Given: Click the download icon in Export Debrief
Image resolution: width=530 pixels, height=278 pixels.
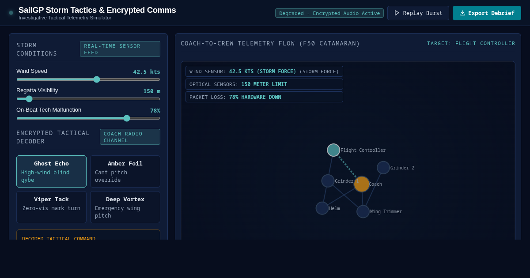Looking at the screenshot, I should click(x=462, y=13).
